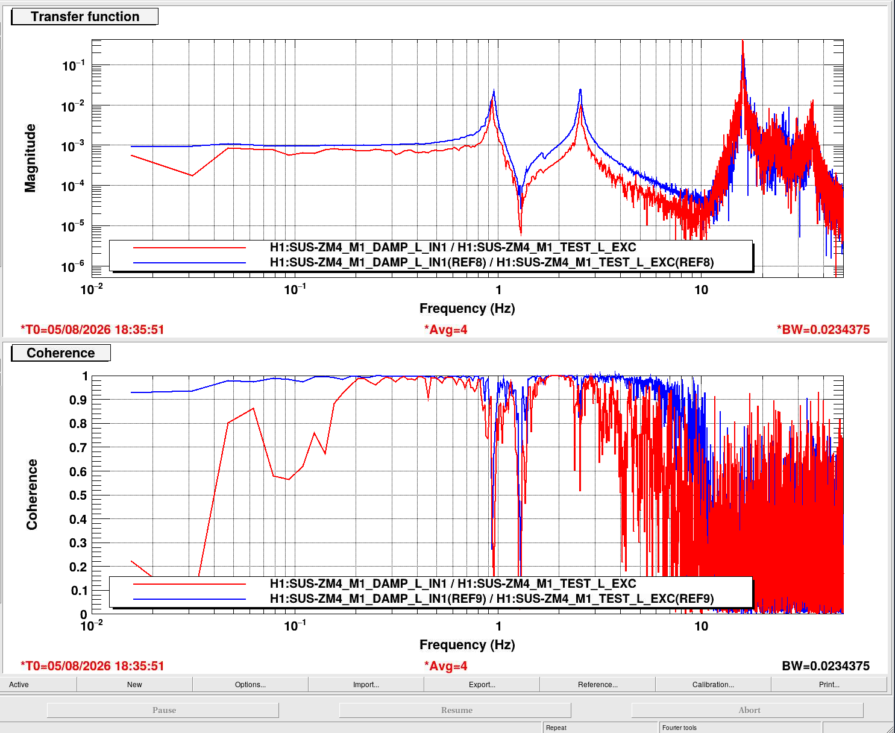
Task: Open the Reference... settings
Action: 597,684
